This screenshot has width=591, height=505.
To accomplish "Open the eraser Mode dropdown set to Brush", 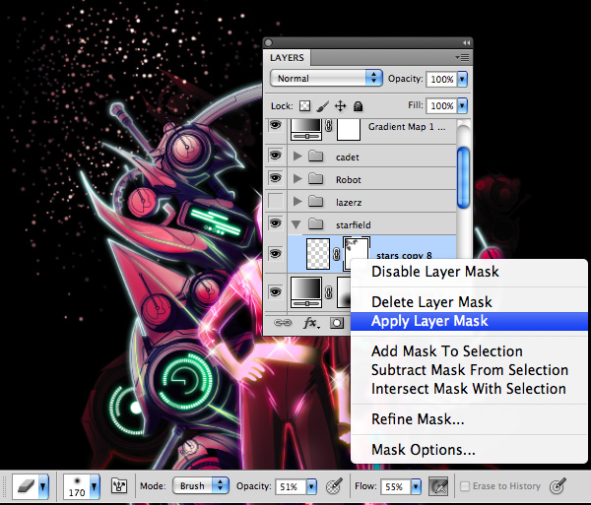I will (201, 486).
